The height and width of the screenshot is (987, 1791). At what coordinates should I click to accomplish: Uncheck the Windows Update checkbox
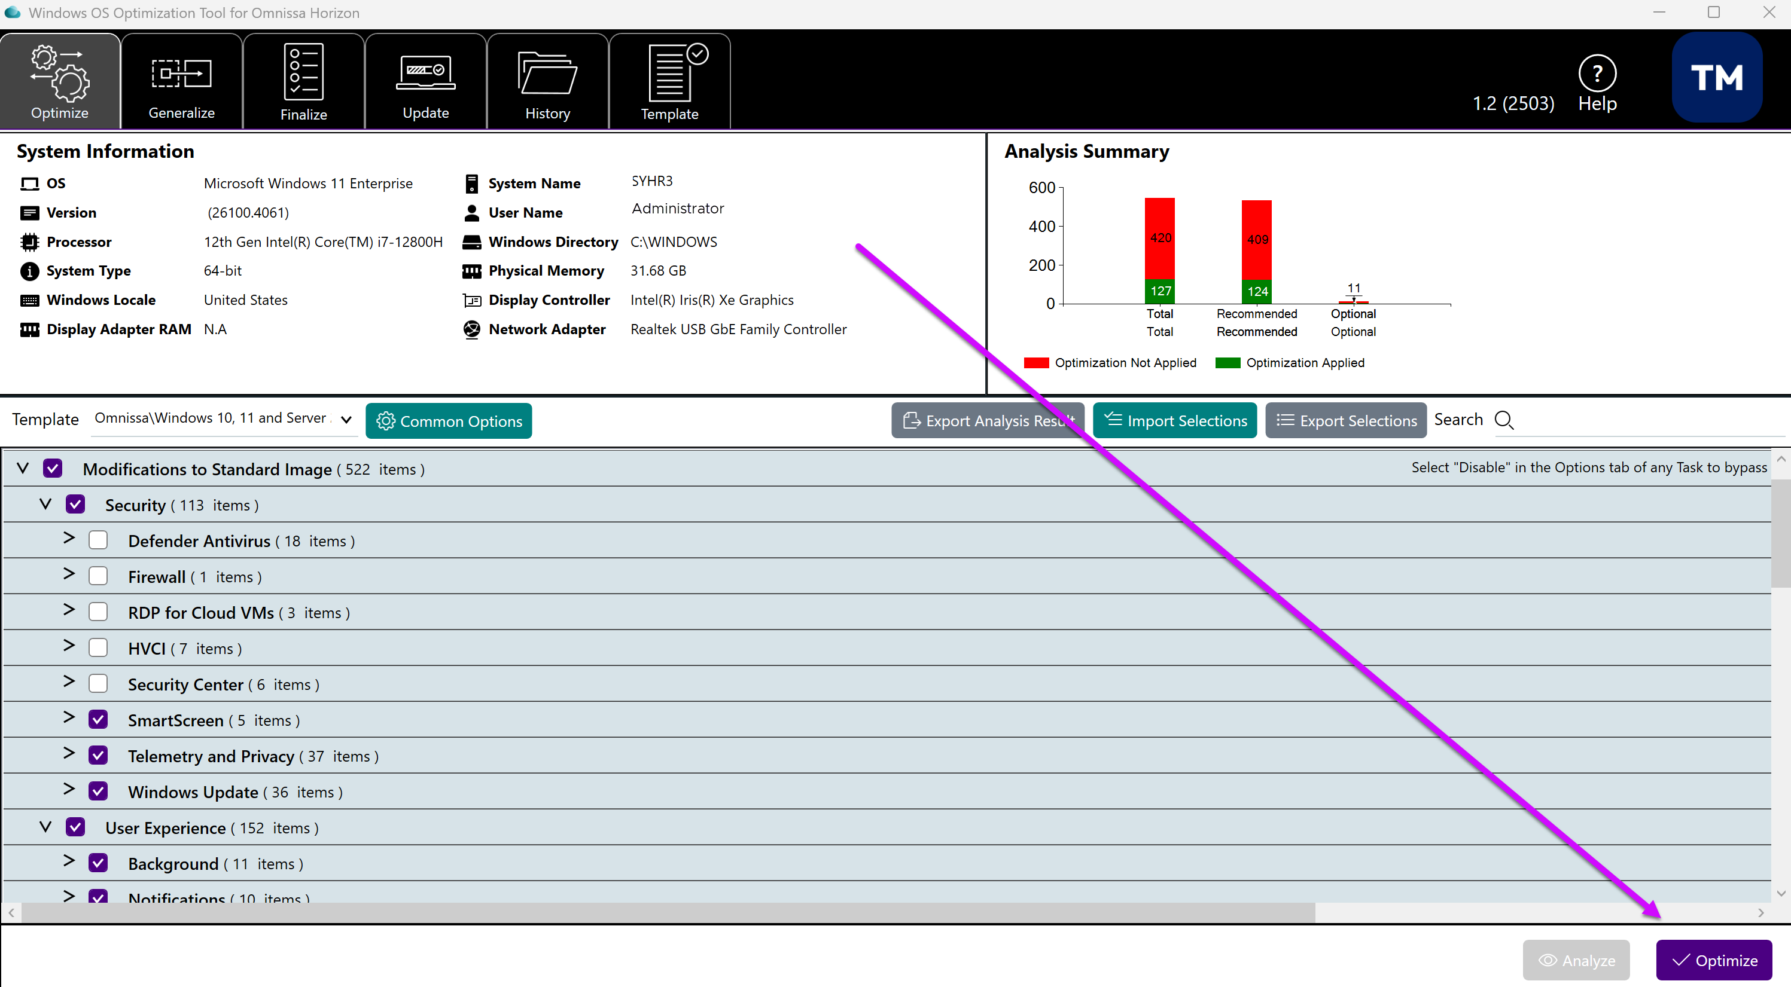tap(98, 791)
